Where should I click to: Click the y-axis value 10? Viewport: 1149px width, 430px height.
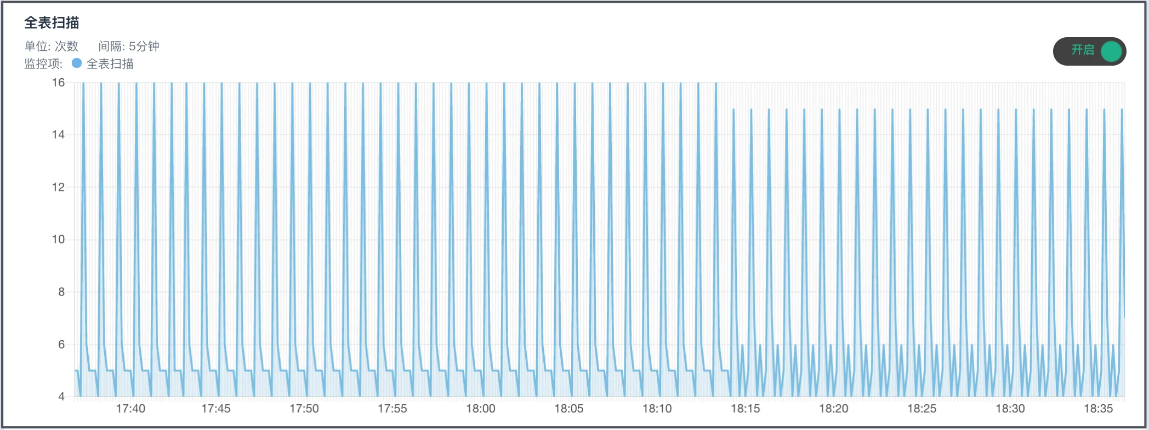coord(58,239)
